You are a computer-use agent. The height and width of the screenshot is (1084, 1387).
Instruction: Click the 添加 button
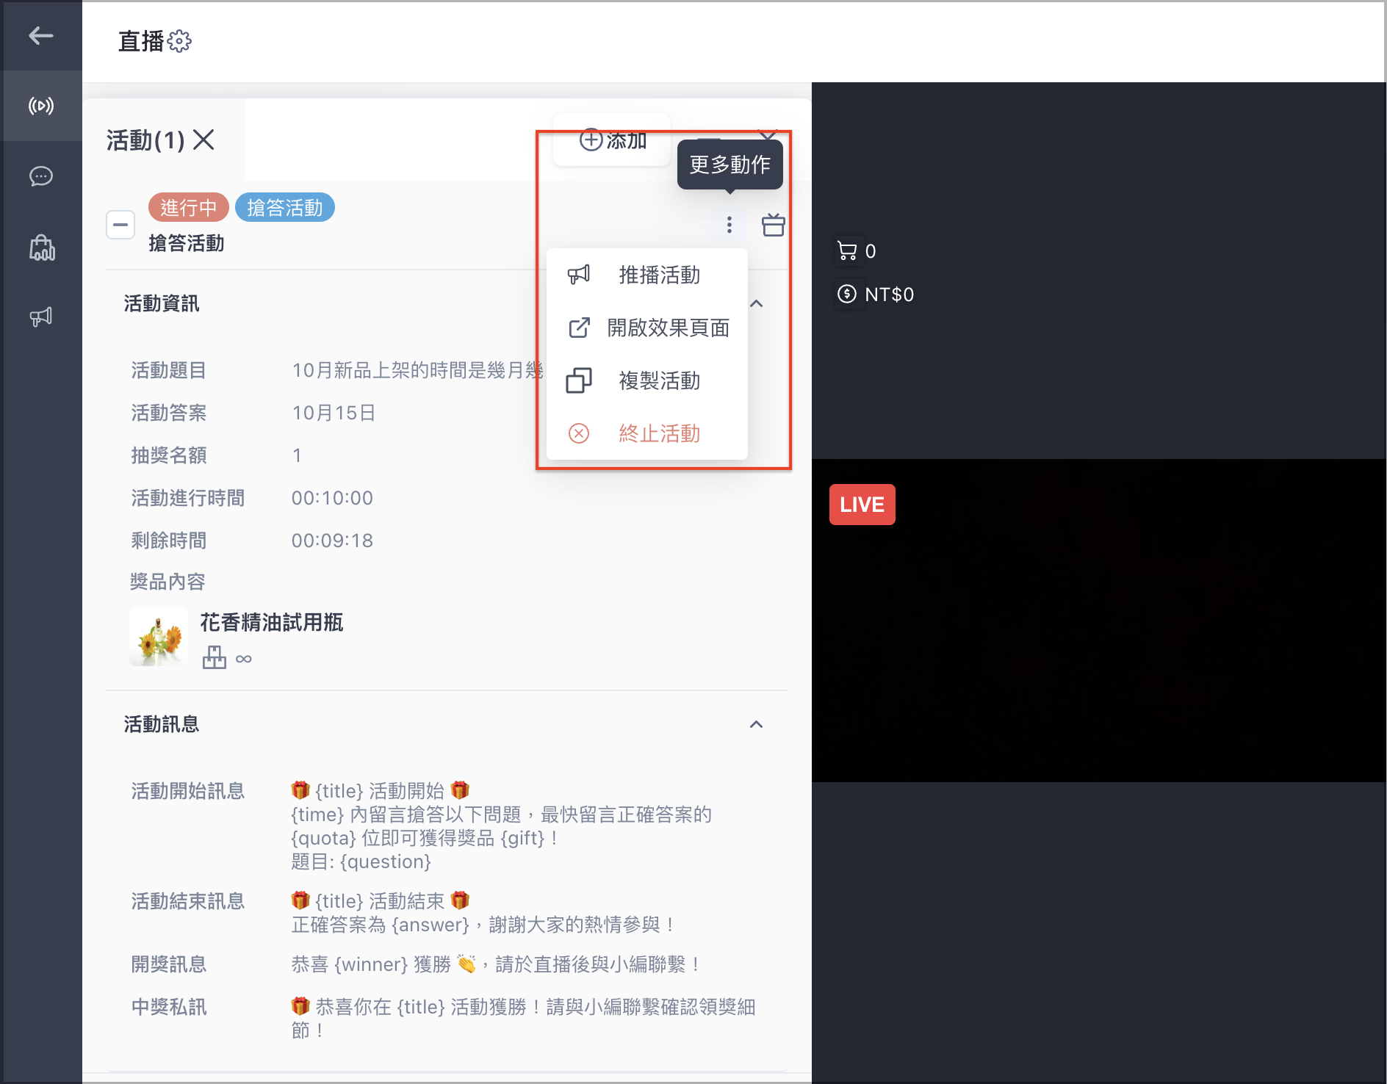pos(612,140)
